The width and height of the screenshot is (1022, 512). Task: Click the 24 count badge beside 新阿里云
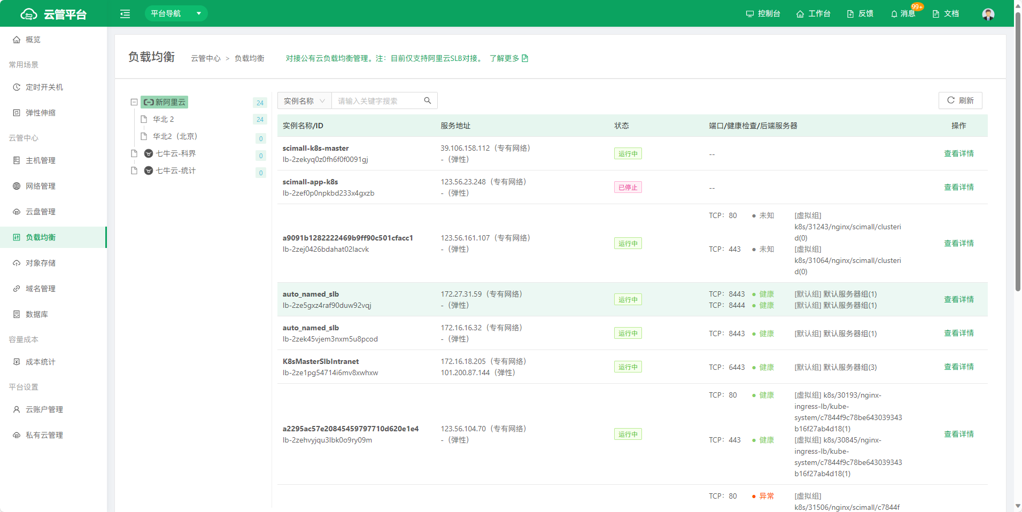coord(260,103)
